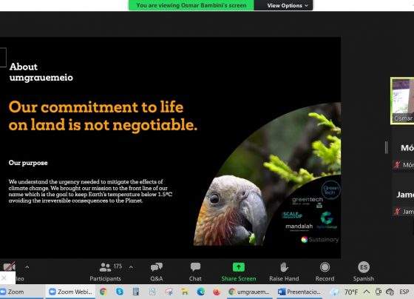Click the close X above the taskbar
Screen dimensions: 414x299
pyautogui.click(x=4, y=278)
